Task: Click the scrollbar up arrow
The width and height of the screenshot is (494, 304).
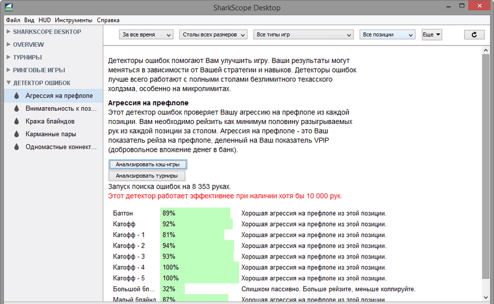Action: (x=485, y=50)
